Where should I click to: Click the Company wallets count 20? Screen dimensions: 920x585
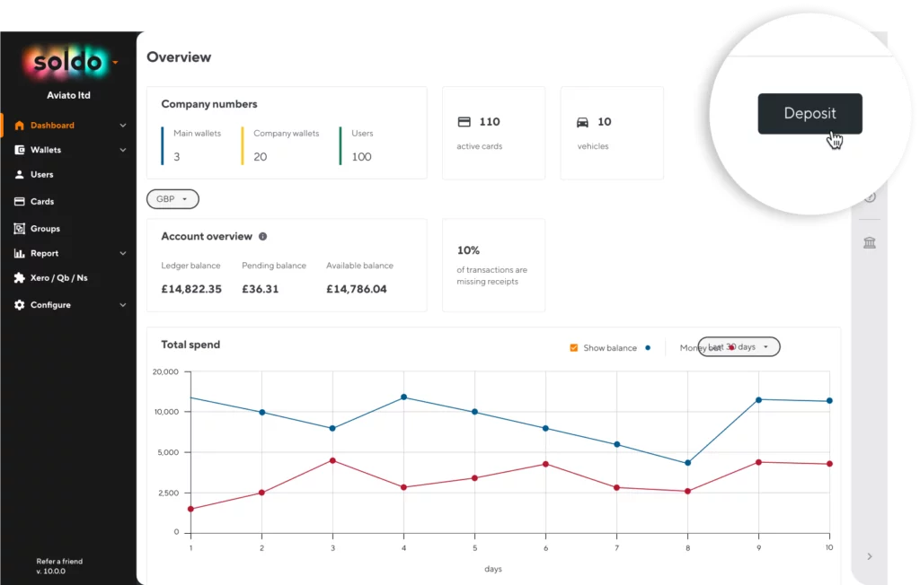260,156
